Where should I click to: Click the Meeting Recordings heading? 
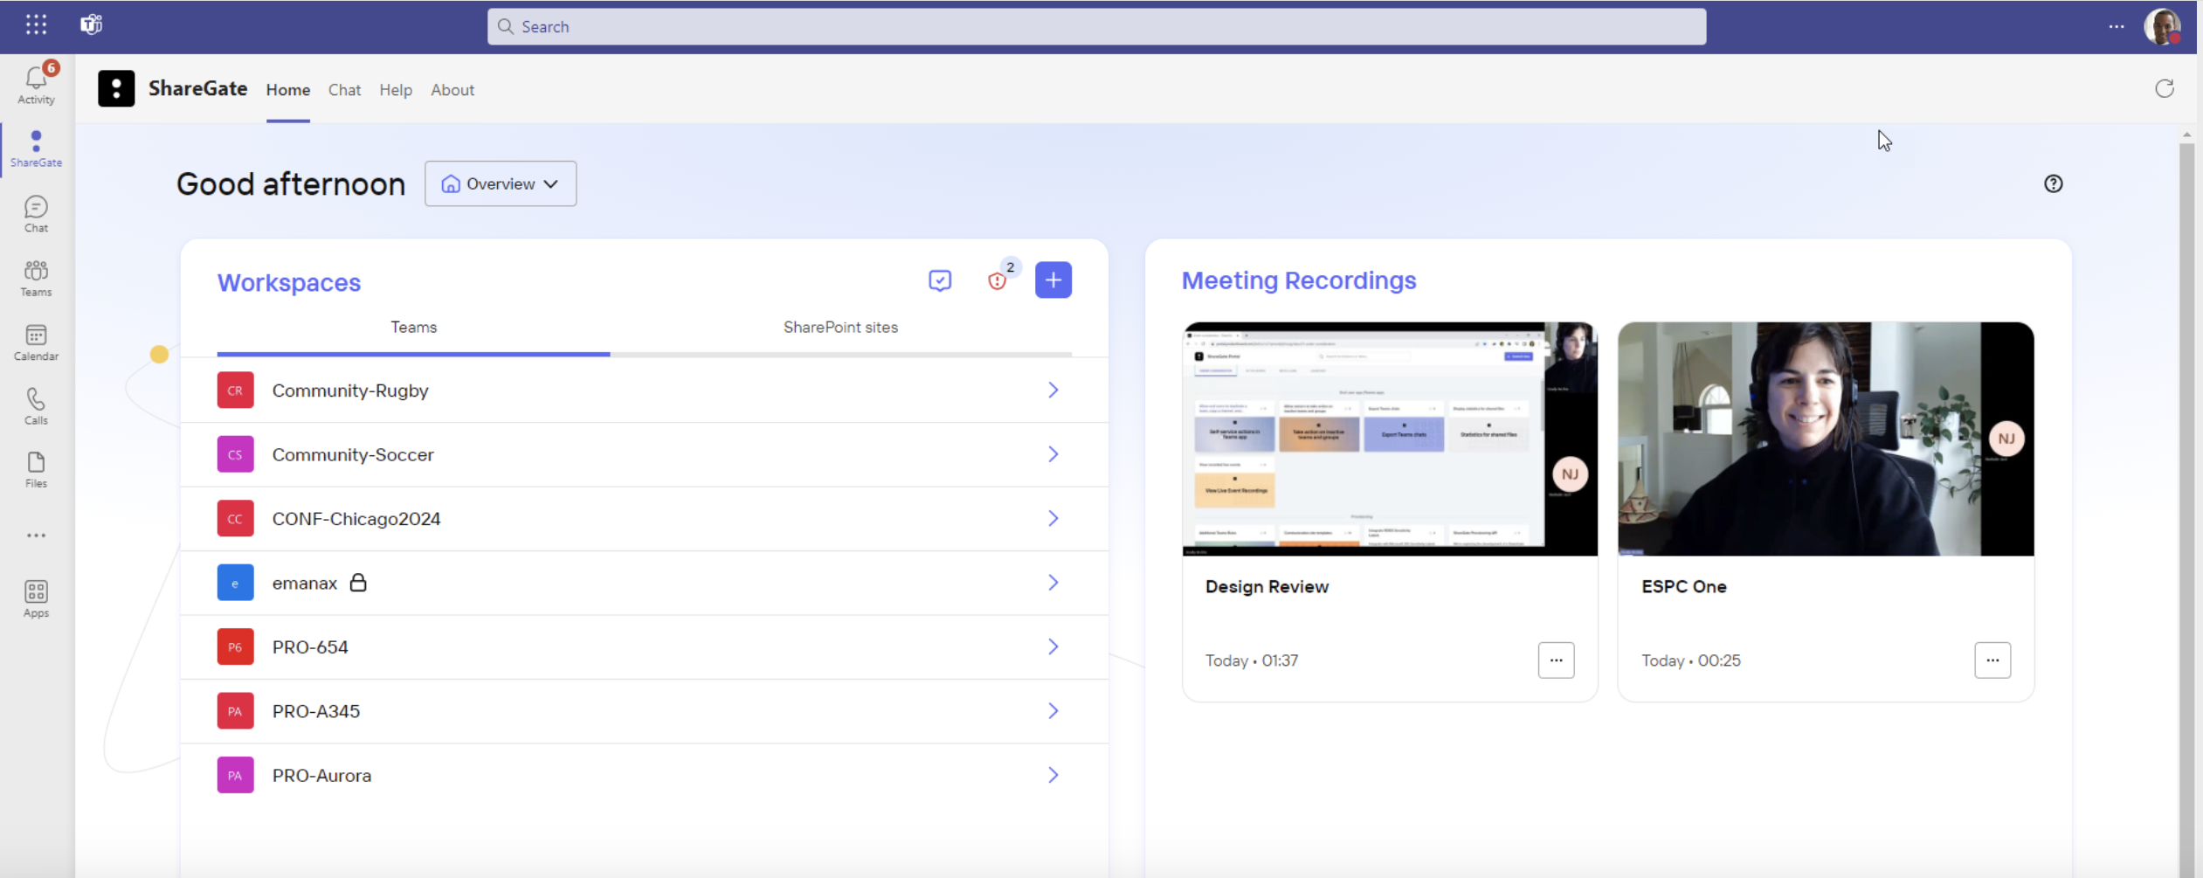[1298, 280]
